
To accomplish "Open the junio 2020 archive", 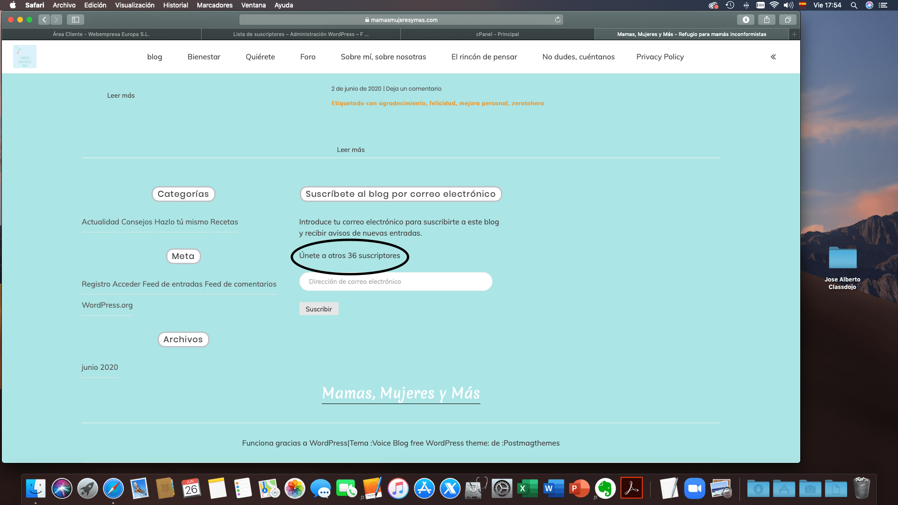I will coord(100,367).
